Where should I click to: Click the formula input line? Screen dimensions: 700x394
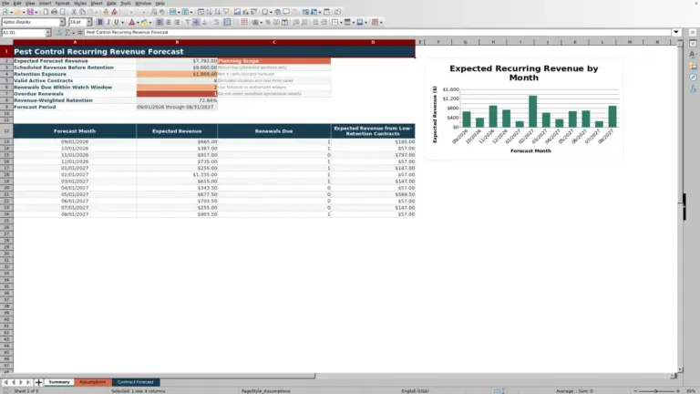(x=377, y=32)
